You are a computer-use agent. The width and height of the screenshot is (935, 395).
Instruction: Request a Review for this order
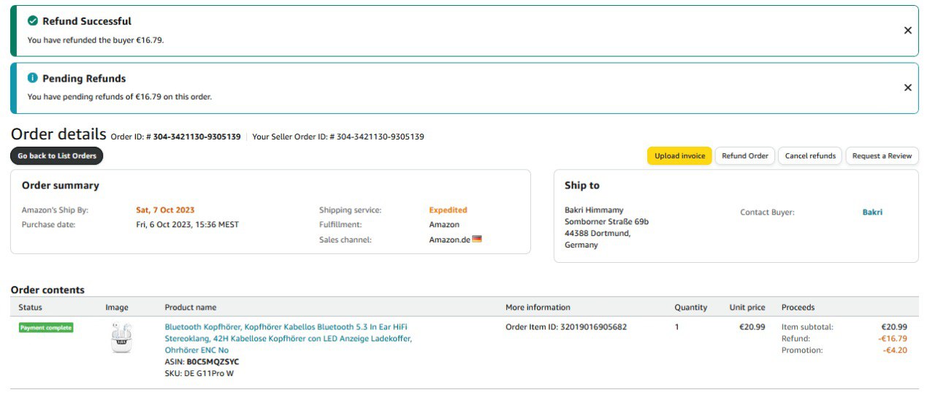882,156
